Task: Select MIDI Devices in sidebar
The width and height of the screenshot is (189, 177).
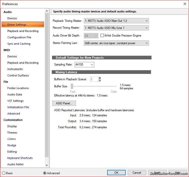Action: pos(12,56)
